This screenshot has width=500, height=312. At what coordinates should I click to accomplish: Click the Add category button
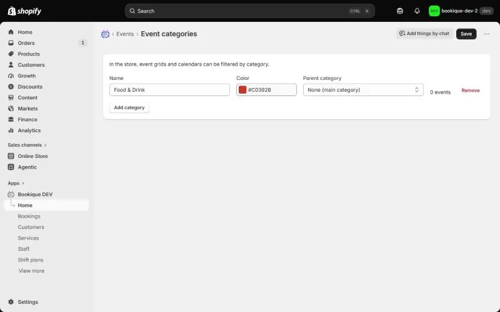pyautogui.click(x=129, y=107)
